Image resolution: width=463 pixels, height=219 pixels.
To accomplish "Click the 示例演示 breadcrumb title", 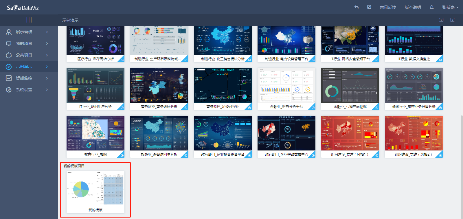I will [70, 20].
